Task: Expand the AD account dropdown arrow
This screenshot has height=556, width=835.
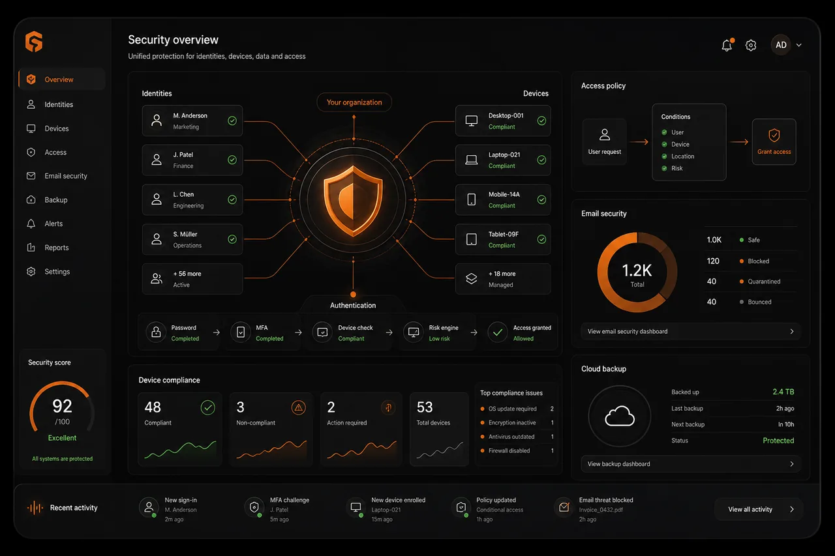Action: point(799,46)
